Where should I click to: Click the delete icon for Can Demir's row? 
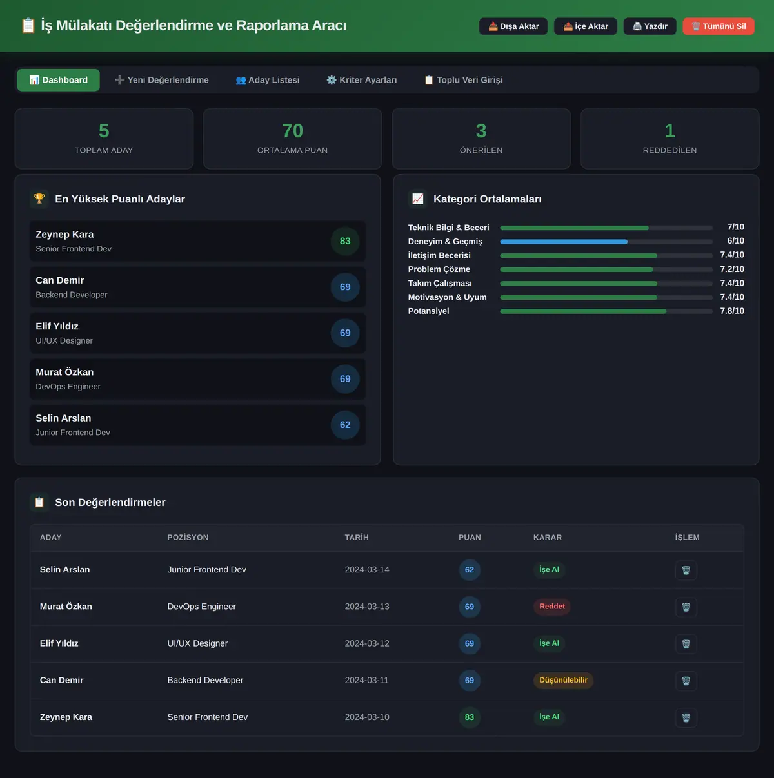coord(686,680)
